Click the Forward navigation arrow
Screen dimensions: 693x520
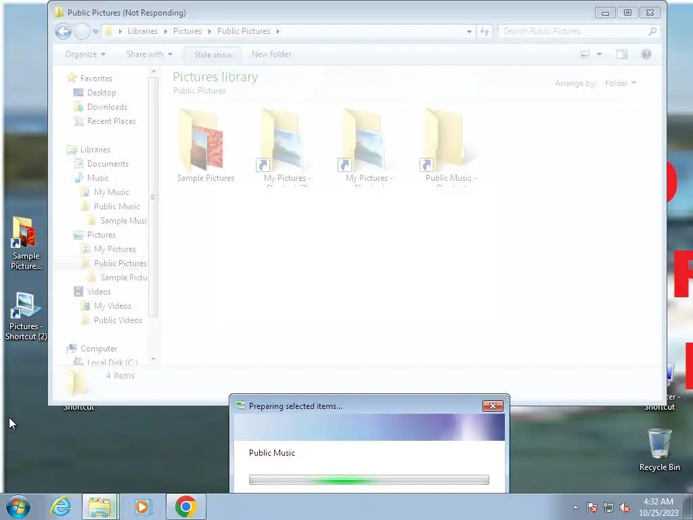[x=82, y=31]
